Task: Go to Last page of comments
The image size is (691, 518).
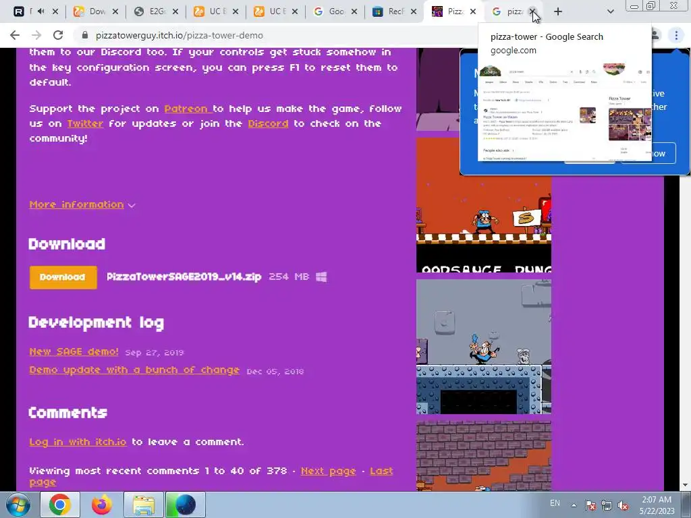Action: 381,471
